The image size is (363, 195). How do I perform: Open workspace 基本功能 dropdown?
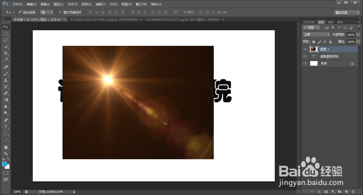click(x=347, y=12)
